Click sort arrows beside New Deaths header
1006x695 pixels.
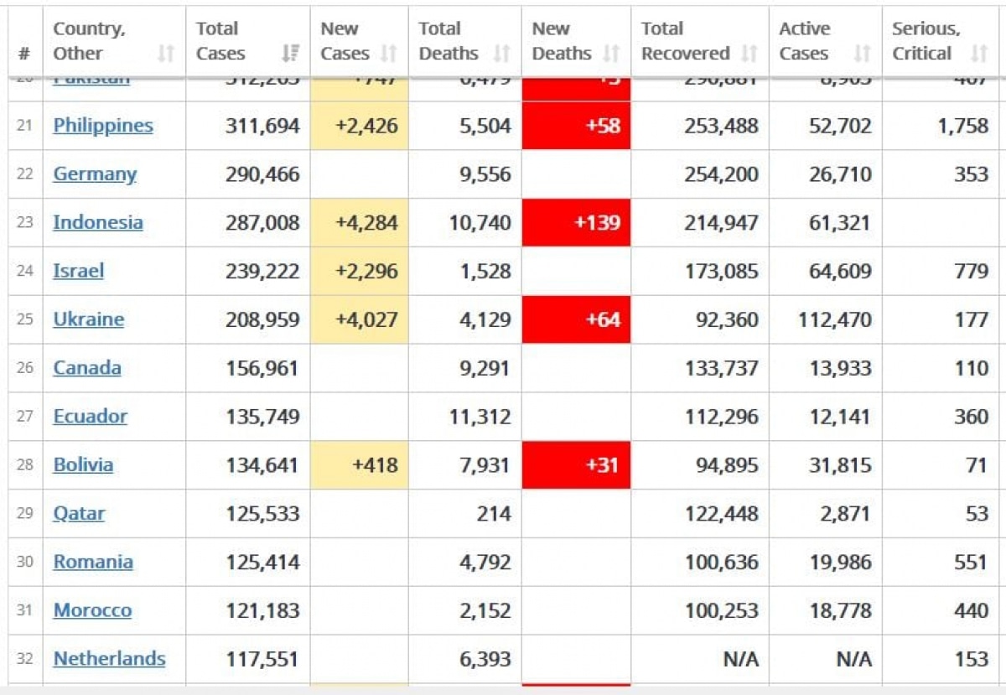click(611, 54)
